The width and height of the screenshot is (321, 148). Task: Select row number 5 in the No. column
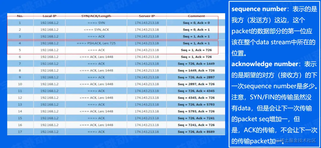(20, 50)
